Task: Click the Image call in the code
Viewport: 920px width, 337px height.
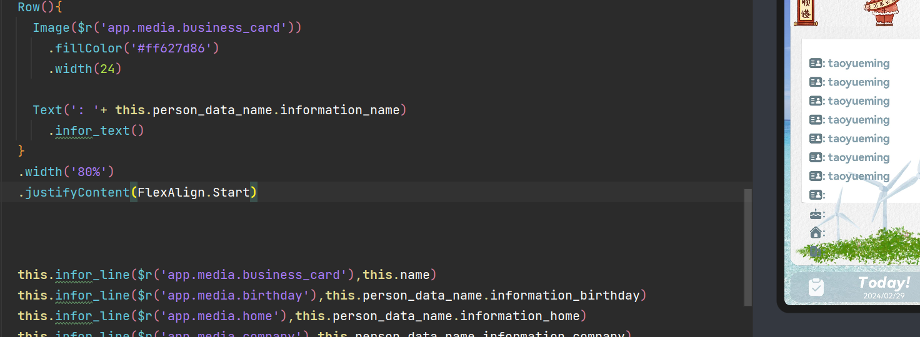Action: point(51,27)
